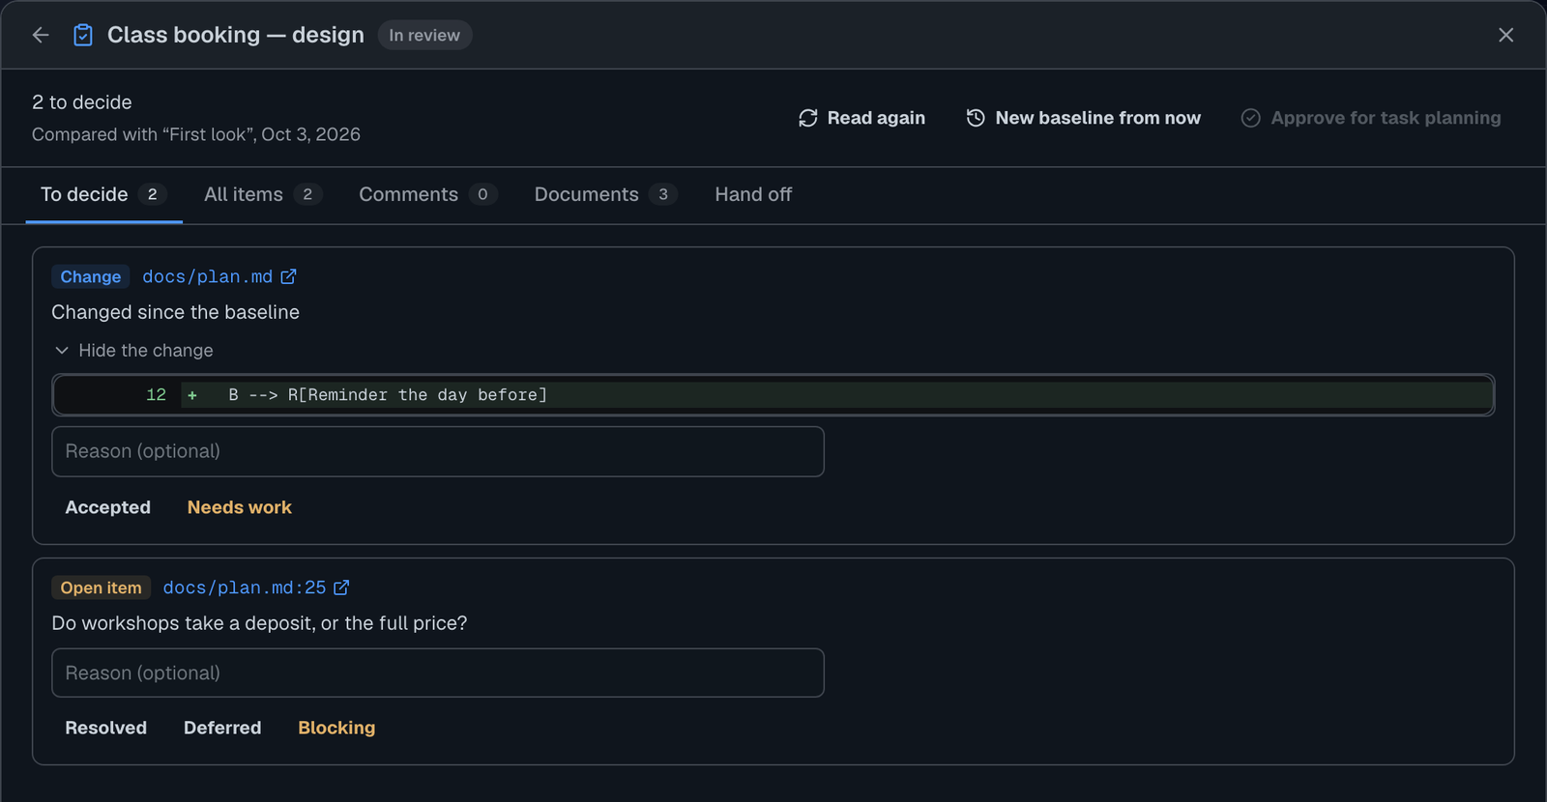The width and height of the screenshot is (1547, 802).
Task: Mark the change as Accepted
Action: [x=108, y=507]
